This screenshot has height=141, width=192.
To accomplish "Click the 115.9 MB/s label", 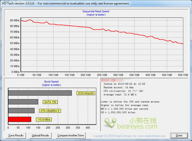I will tap(44, 120).
